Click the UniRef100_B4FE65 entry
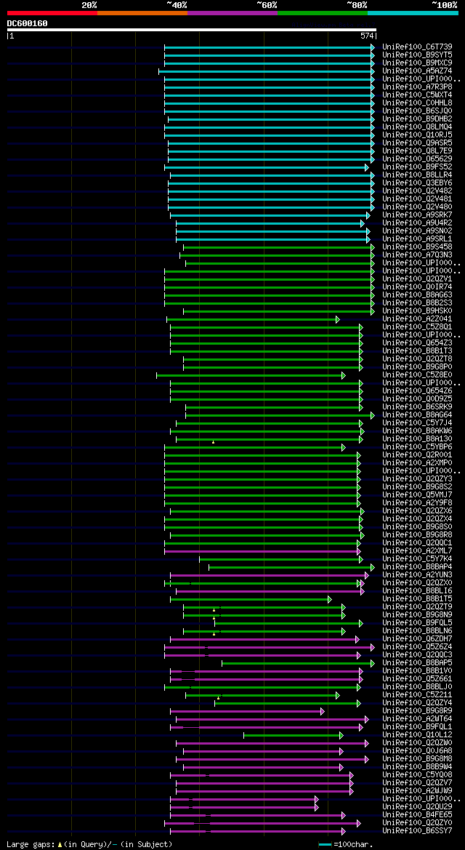The width and height of the screenshot is (465, 850). 417,814
